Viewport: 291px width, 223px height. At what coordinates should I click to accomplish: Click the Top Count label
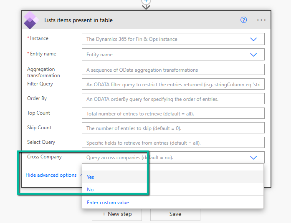pos(38,113)
